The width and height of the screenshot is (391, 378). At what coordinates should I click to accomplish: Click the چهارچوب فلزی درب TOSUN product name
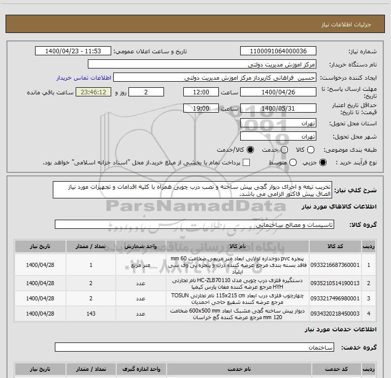click(x=238, y=299)
